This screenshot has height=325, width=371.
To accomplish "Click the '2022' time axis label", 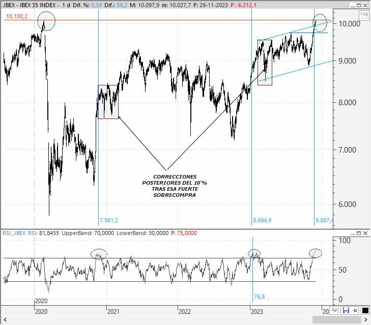I will [x=185, y=311].
